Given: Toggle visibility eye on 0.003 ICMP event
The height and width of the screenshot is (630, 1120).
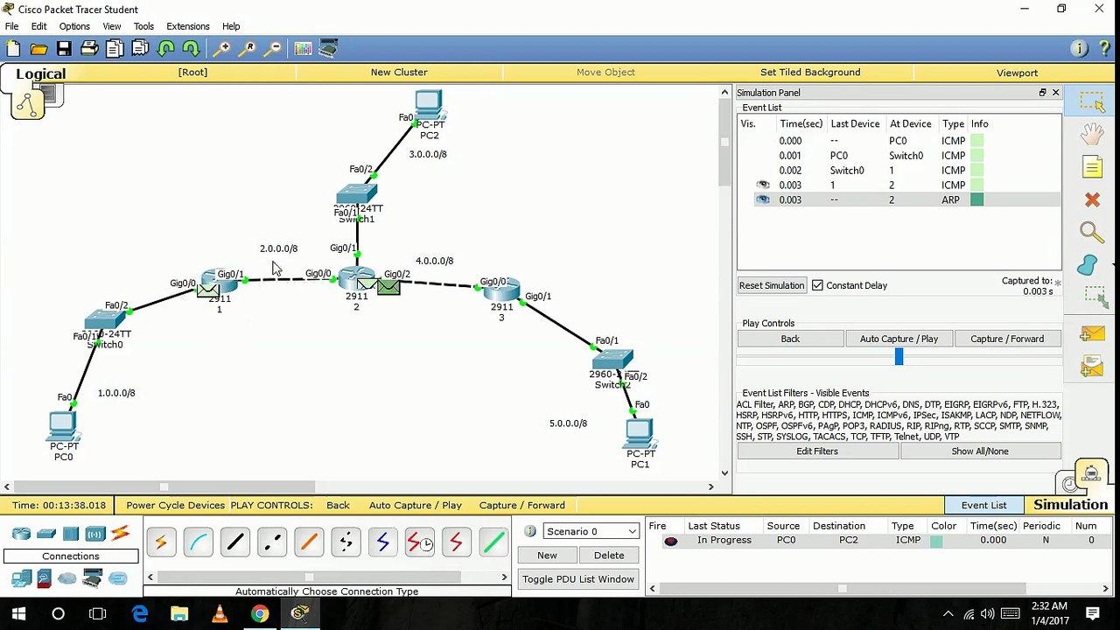Looking at the screenshot, I should pyautogui.click(x=763, y=185).
